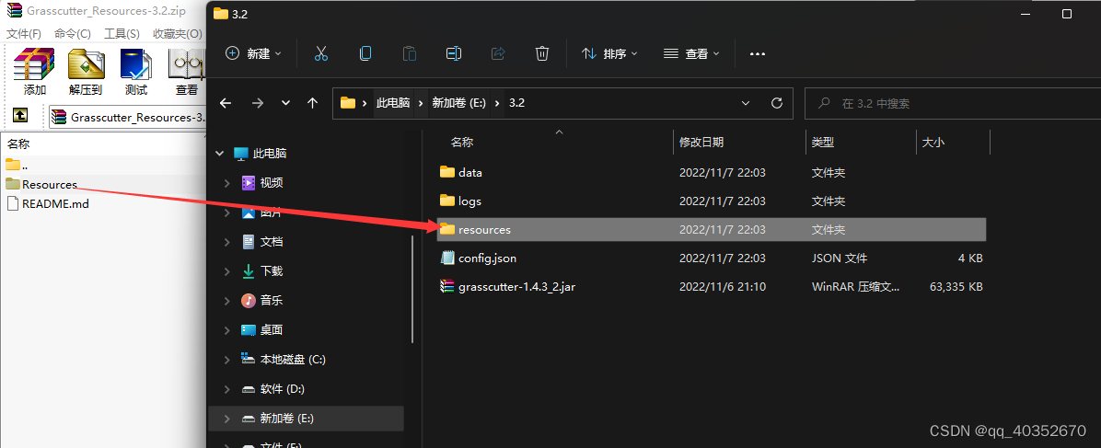Click Explorer Cut scissors icon

click(321, 53)
